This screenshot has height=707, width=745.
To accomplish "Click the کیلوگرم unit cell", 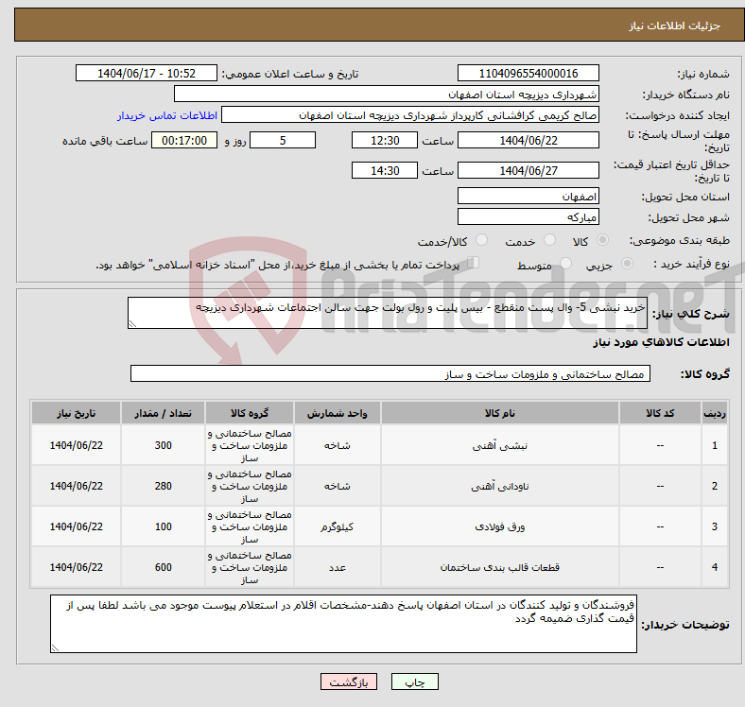I will tap(337, 526).
